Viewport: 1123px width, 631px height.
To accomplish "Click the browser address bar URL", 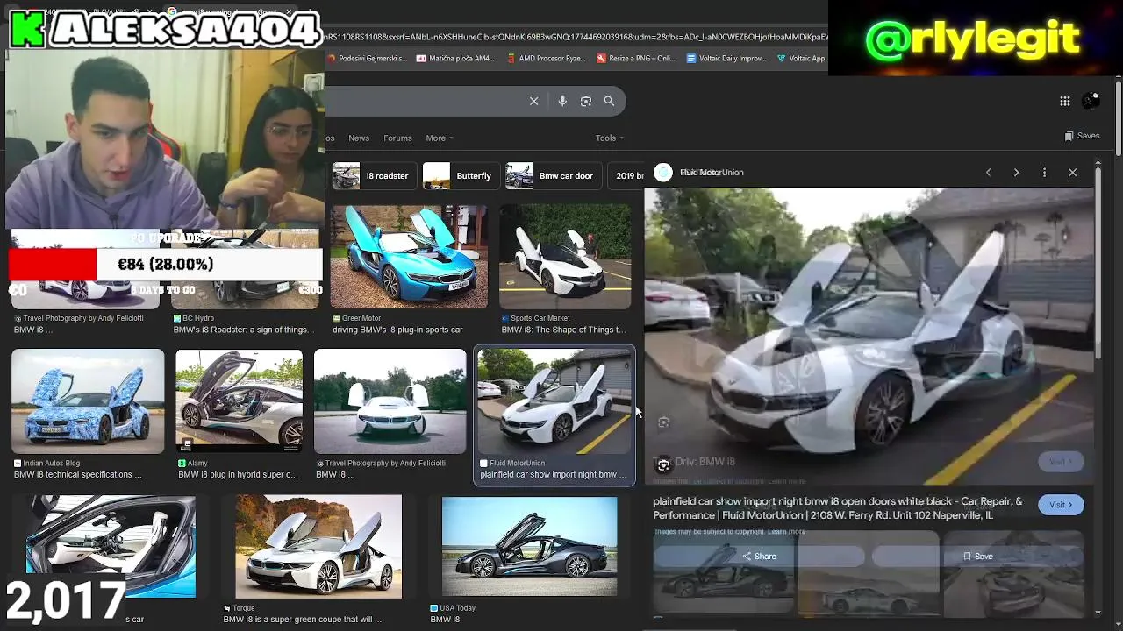I will tap(575, 37).
